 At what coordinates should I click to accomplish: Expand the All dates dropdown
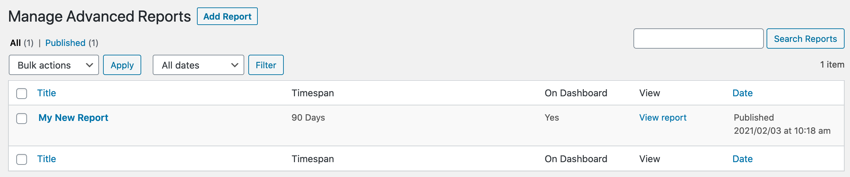198,65
